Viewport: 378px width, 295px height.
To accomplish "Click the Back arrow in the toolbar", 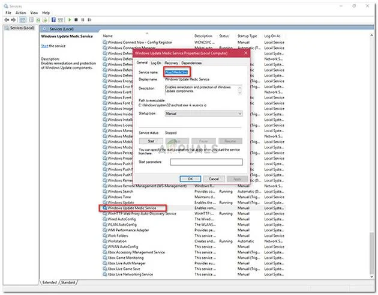I will tap(7, 20).
